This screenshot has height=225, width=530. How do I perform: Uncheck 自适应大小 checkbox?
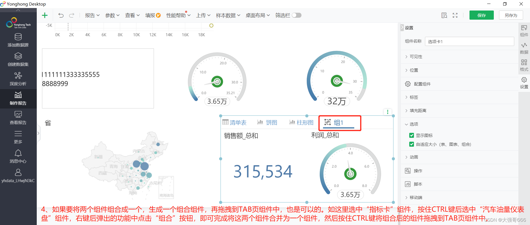click(411, 144)
